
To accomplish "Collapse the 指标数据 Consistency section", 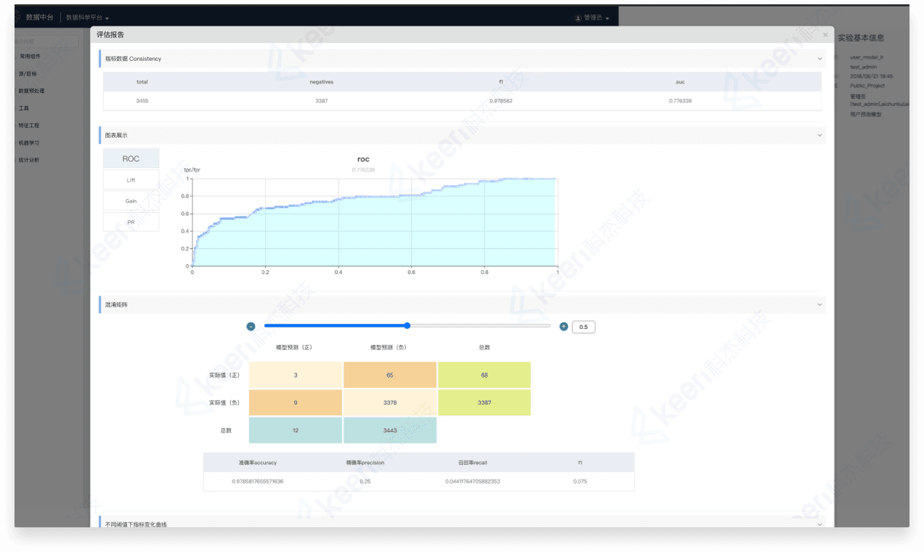I will (819, 59).
